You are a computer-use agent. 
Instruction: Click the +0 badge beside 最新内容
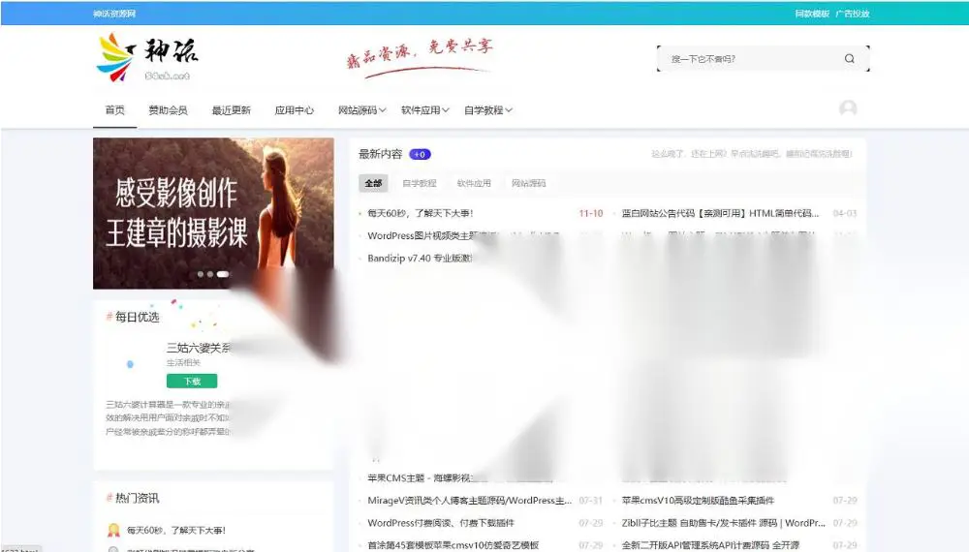pyautogui.click(x=420, y=154)
